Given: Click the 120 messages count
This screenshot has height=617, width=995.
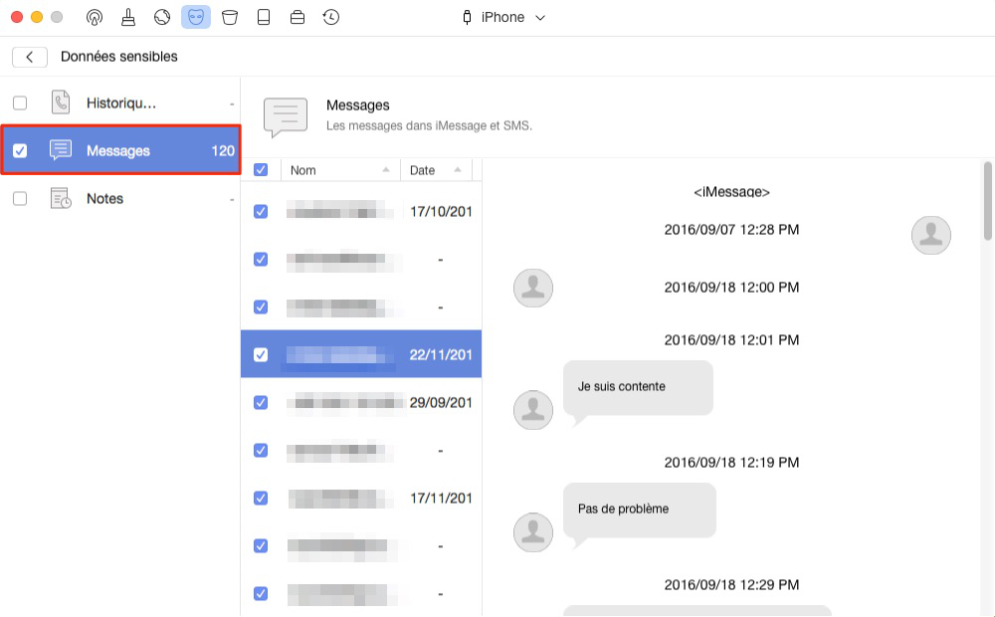Looking at the screenshot, I should 223,150.
